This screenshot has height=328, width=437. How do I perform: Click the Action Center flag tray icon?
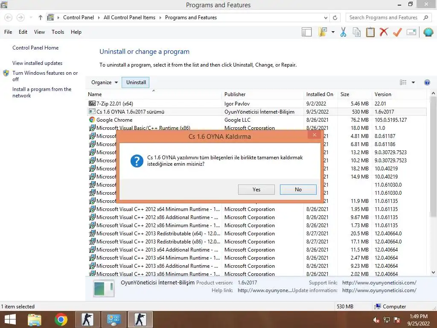(x=397, y=320)
